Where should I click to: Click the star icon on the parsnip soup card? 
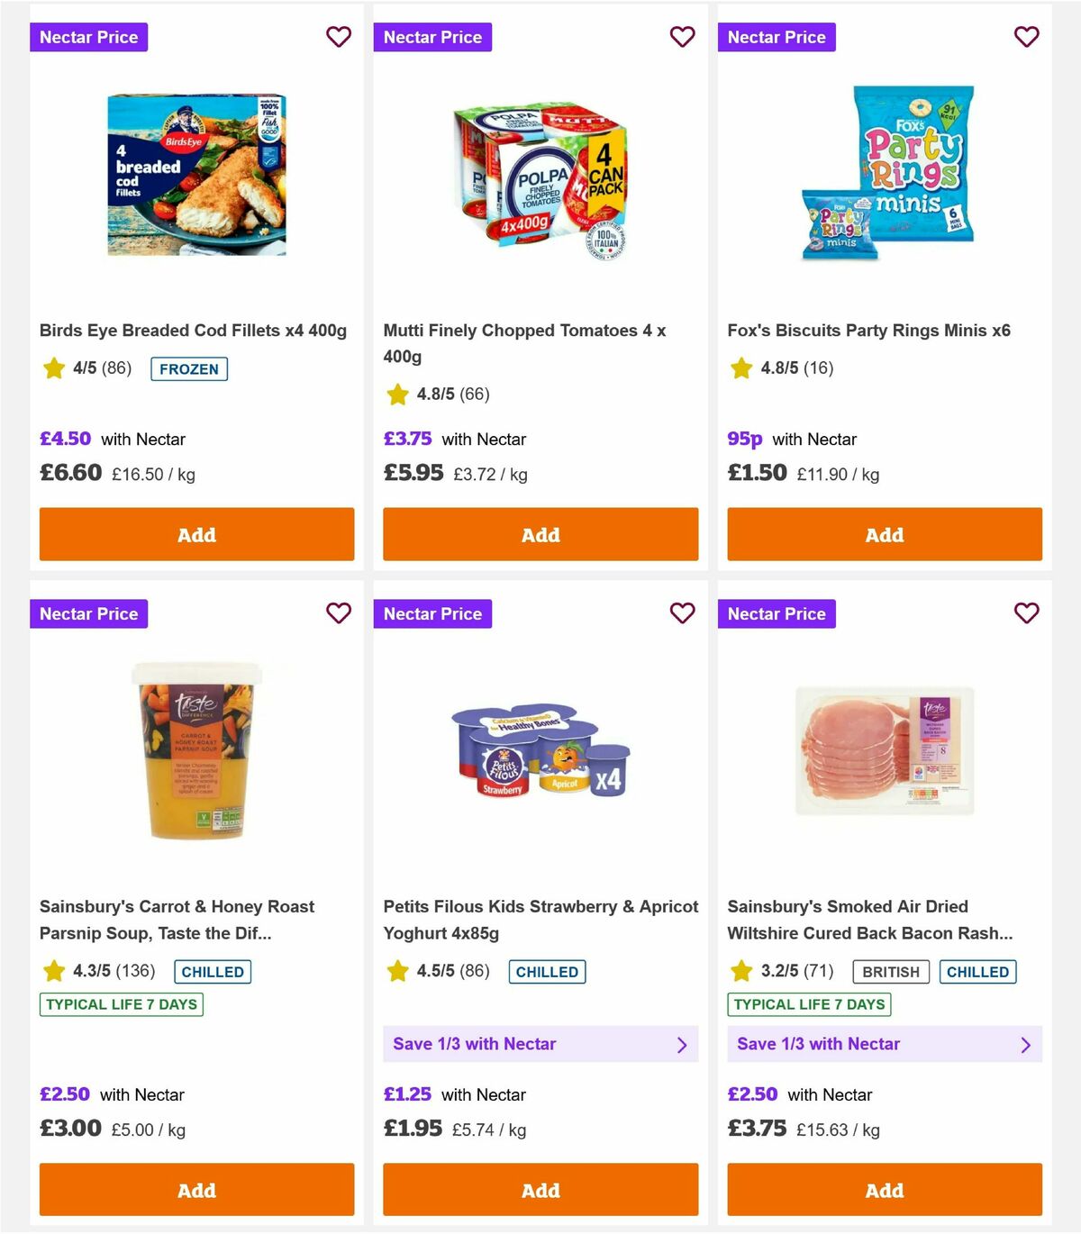[53, 971]
